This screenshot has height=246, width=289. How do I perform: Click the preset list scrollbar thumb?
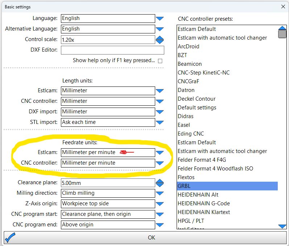pyautogui.click(x=282, y=34)
